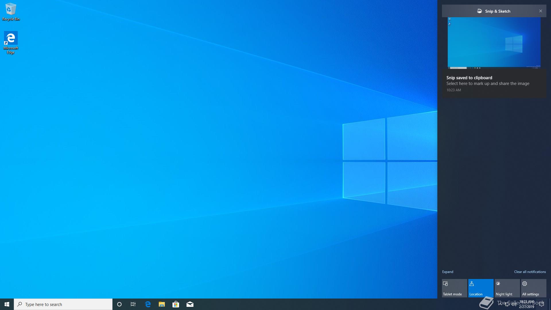Launch Edge from the taskbar
Viewport: 551px width, 310px height.
point(148,304)
